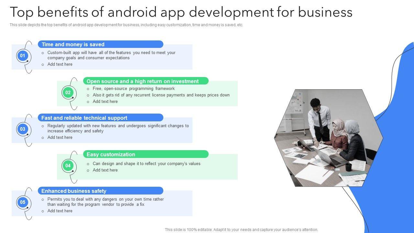
Task: Click 'Can design and shape it' bullet text
Action: (x=147, y=164)
